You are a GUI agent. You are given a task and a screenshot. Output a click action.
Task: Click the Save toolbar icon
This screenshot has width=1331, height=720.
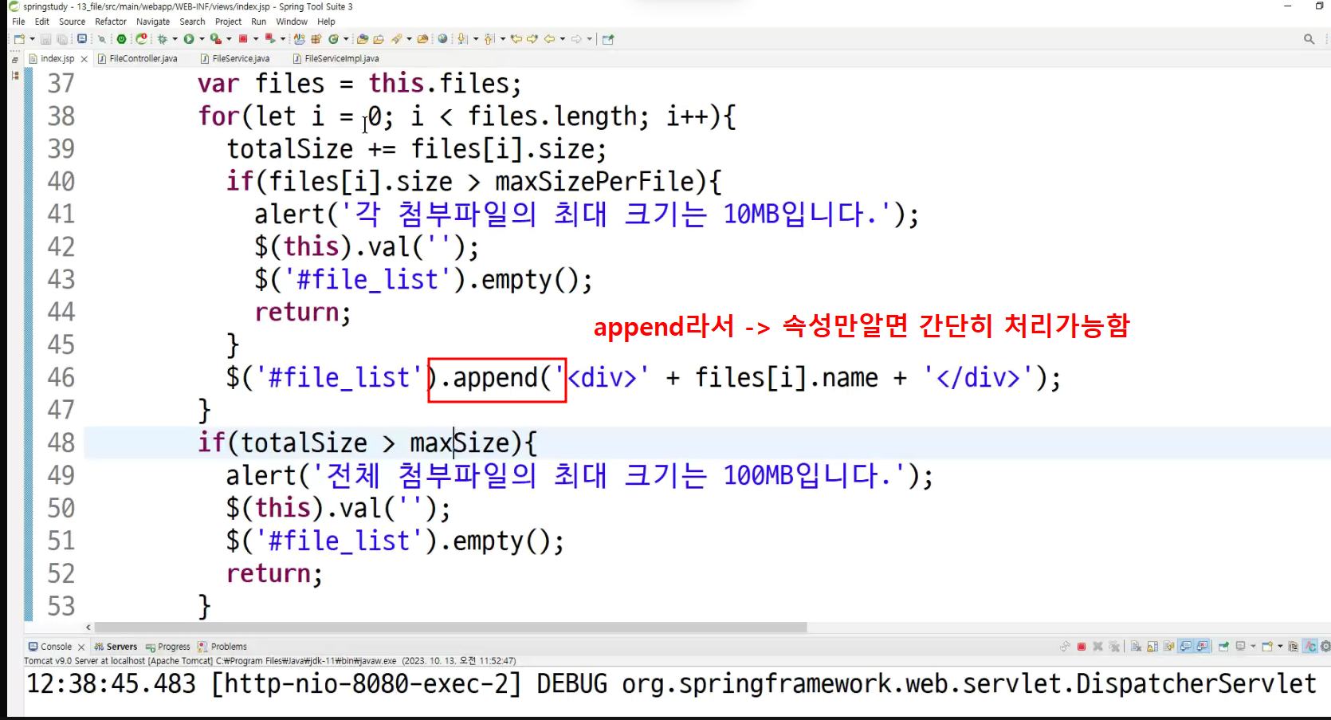(45, 39)
